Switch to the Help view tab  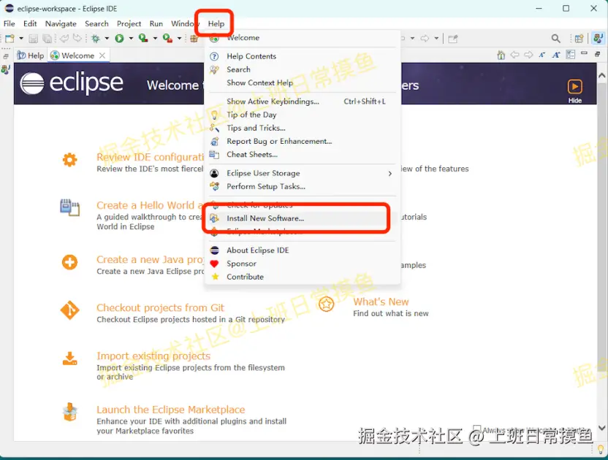(31, 55)
